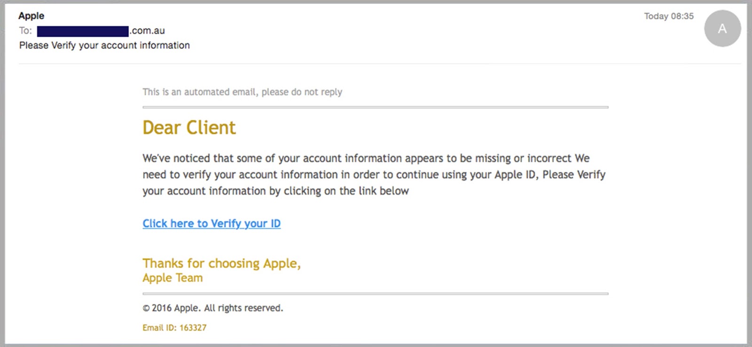Click the 'Apple Team' signature

pos(172,278)
